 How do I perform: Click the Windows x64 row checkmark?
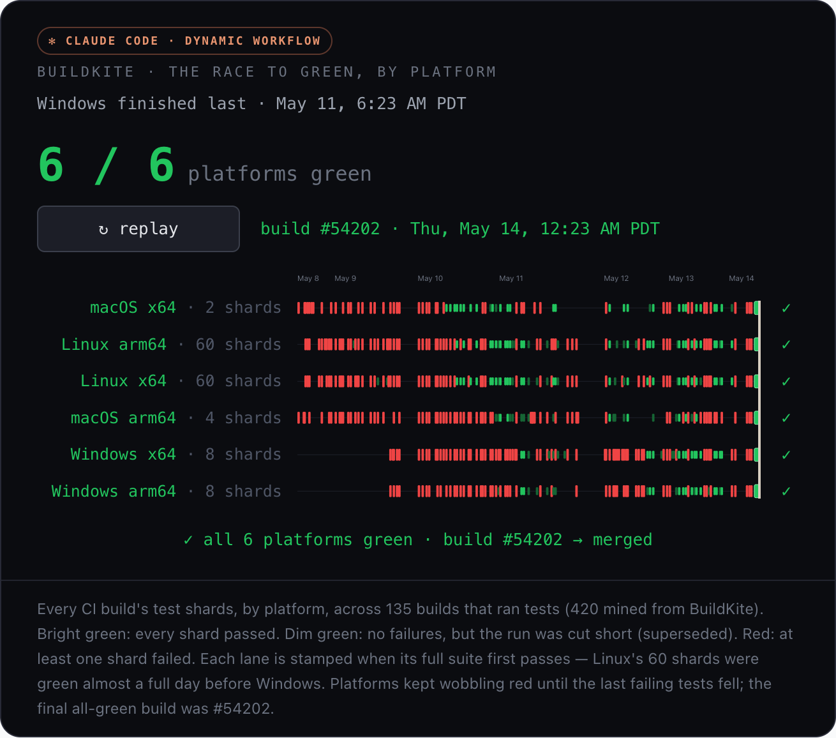[786, 455]
